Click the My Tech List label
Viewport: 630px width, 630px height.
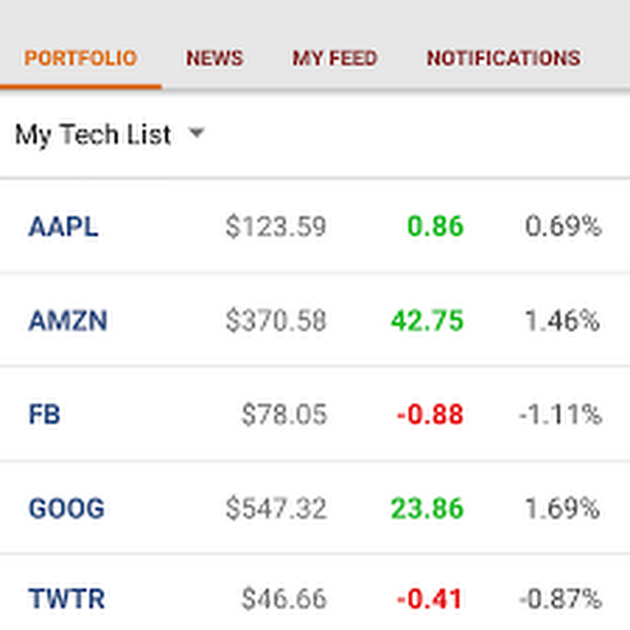[93, 134]
